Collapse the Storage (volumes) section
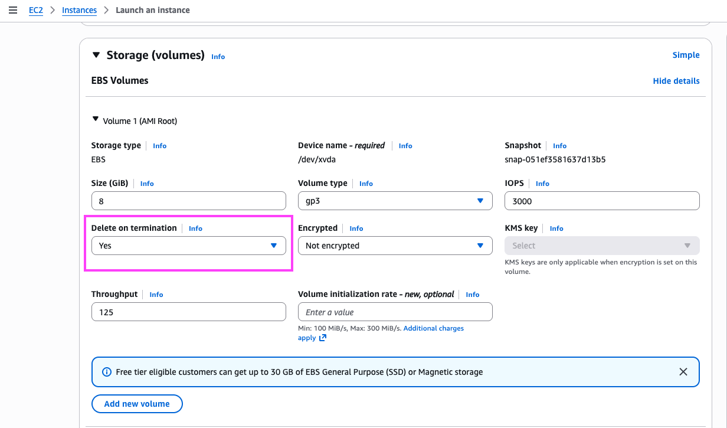 tap(96, 55)
